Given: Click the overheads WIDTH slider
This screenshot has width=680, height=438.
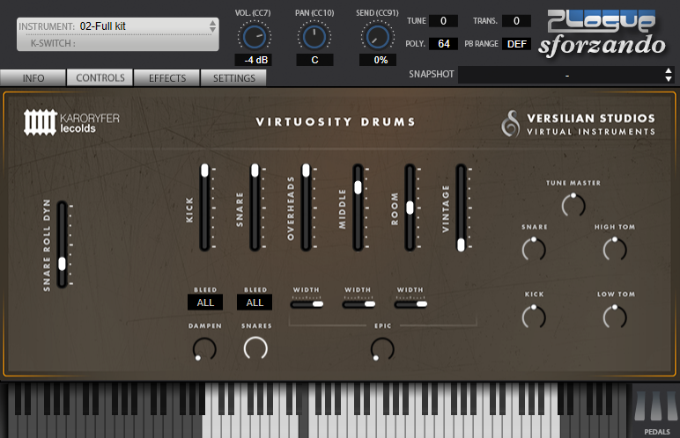Looking at the screenshot, I should [307, 304].
